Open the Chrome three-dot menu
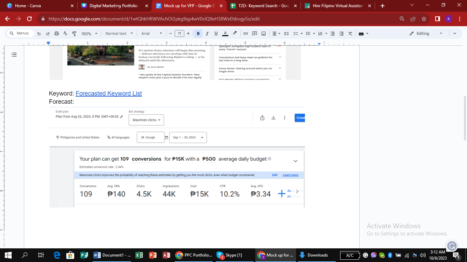Screen dimensions: 467x262 click(x=459, y=19)
